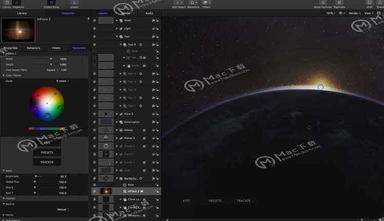Open the Behaviors tab in Inspector
384x221 pixels.
tap(33, 48)
